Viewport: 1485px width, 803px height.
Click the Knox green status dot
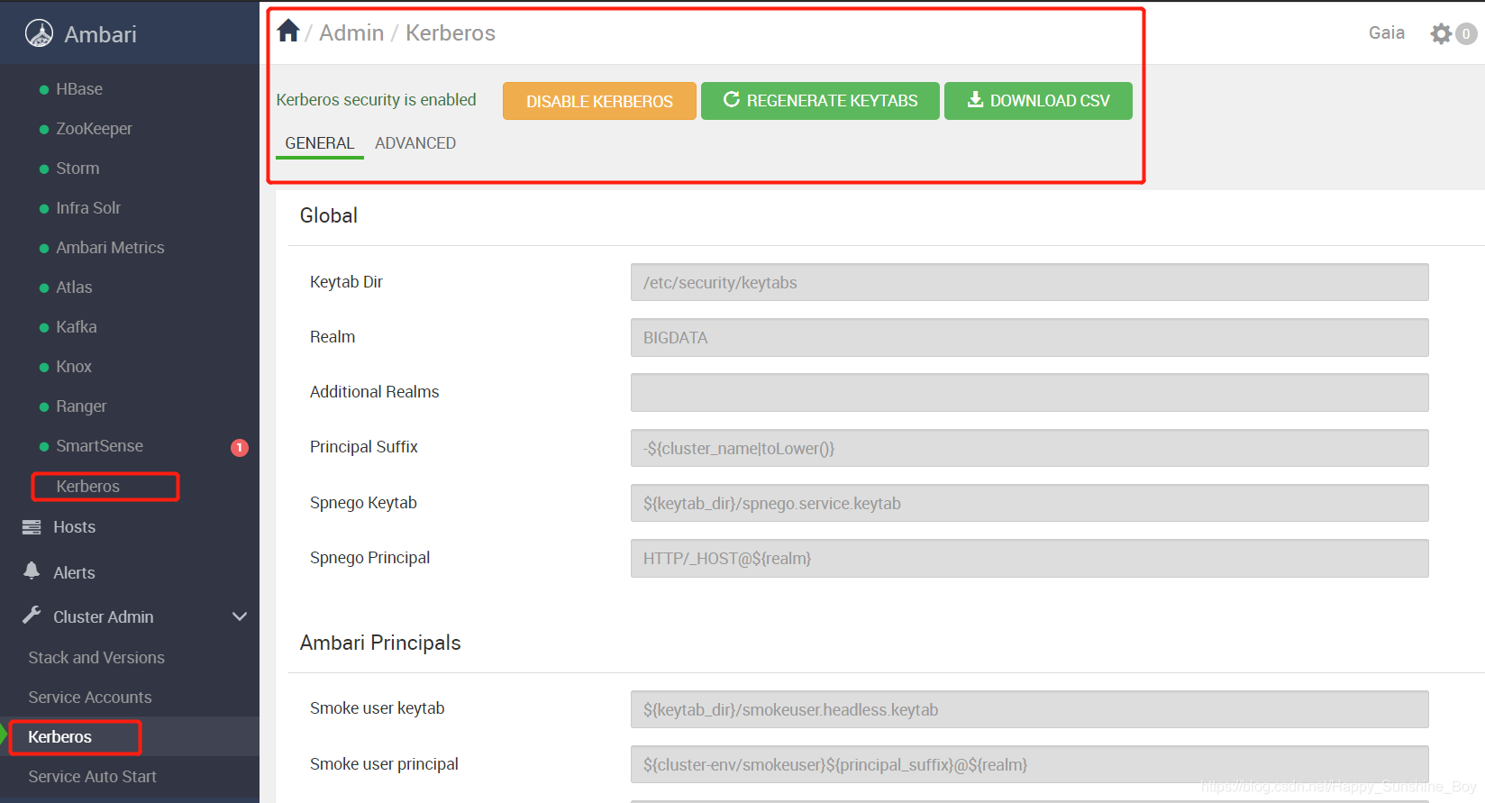tap(44, 368)
